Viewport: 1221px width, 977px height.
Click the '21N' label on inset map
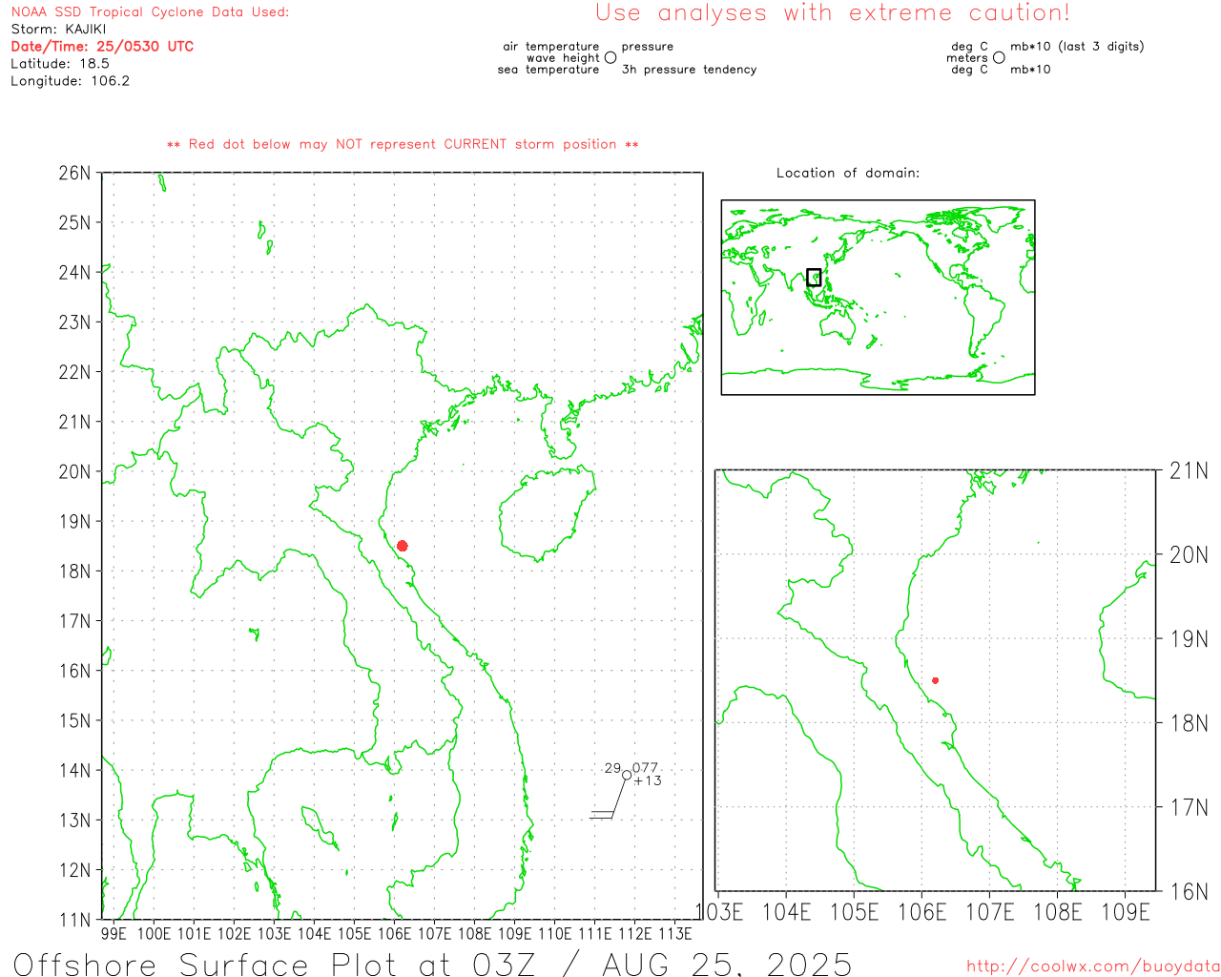pyautogui.click(x=1190, y=470)
